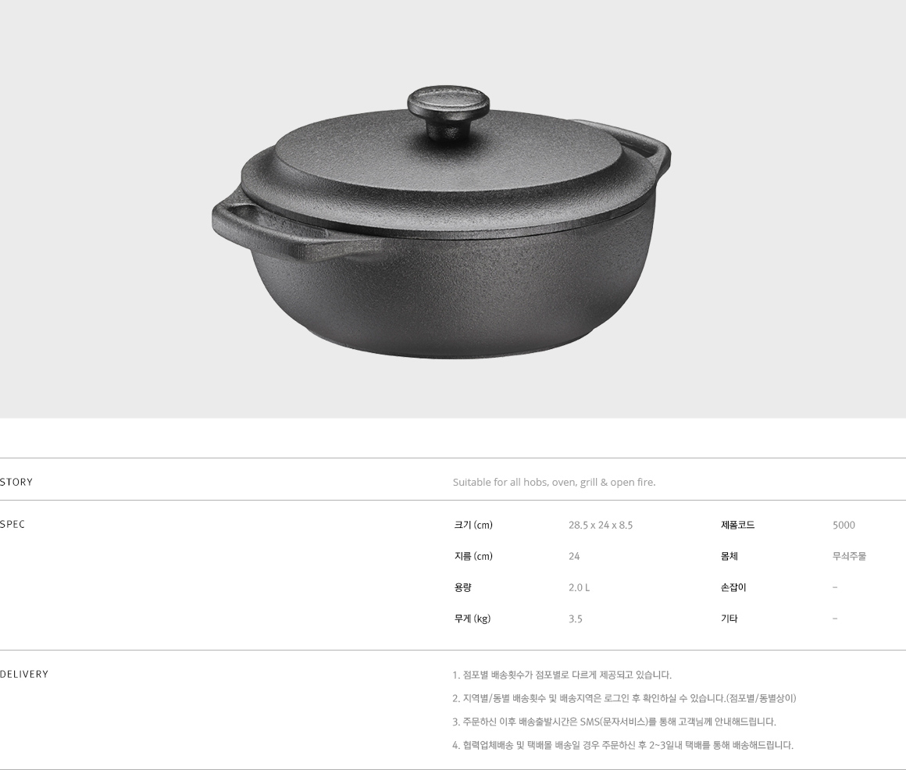Click the 지름 (cm) spec label
The width and height of the screenshot is (906, 770).
[x=473, y=556]
